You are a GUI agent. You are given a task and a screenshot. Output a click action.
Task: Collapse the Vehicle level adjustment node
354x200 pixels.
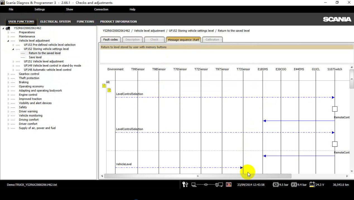(x=8, y=41)
